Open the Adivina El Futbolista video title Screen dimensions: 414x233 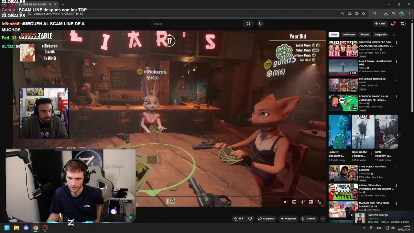[376, 187]
